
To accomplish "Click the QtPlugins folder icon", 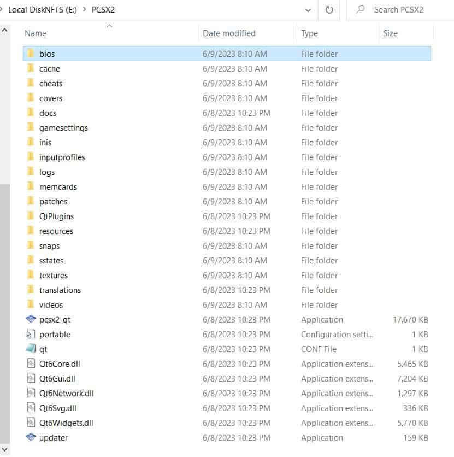I will [x=31, y=216].
